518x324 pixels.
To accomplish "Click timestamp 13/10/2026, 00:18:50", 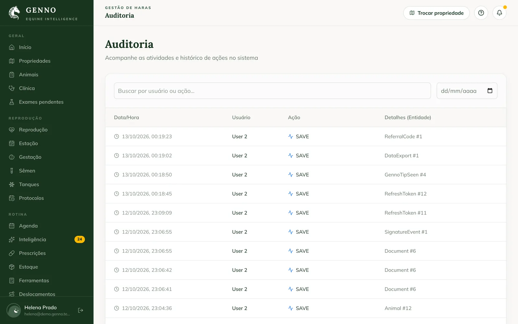I will (x=147, y=175).
